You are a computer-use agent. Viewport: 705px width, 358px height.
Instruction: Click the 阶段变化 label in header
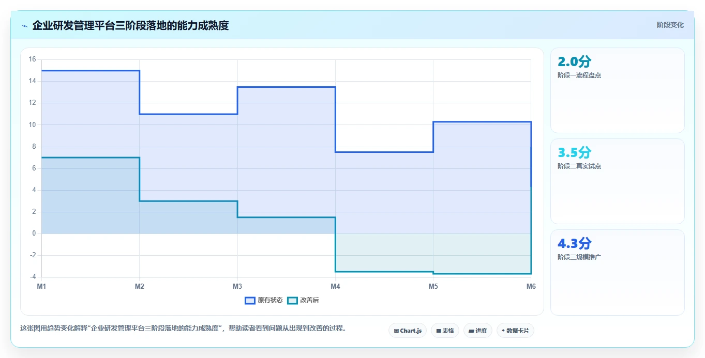pyautogui.click(x=670, y=25)
